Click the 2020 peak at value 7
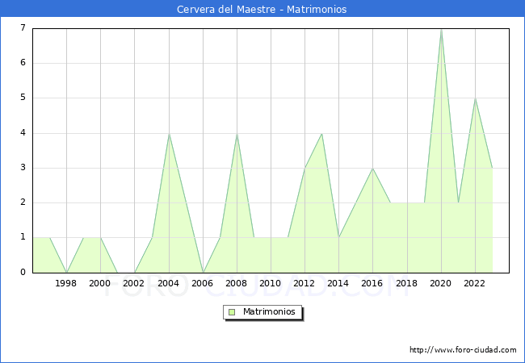 (441, 29)
